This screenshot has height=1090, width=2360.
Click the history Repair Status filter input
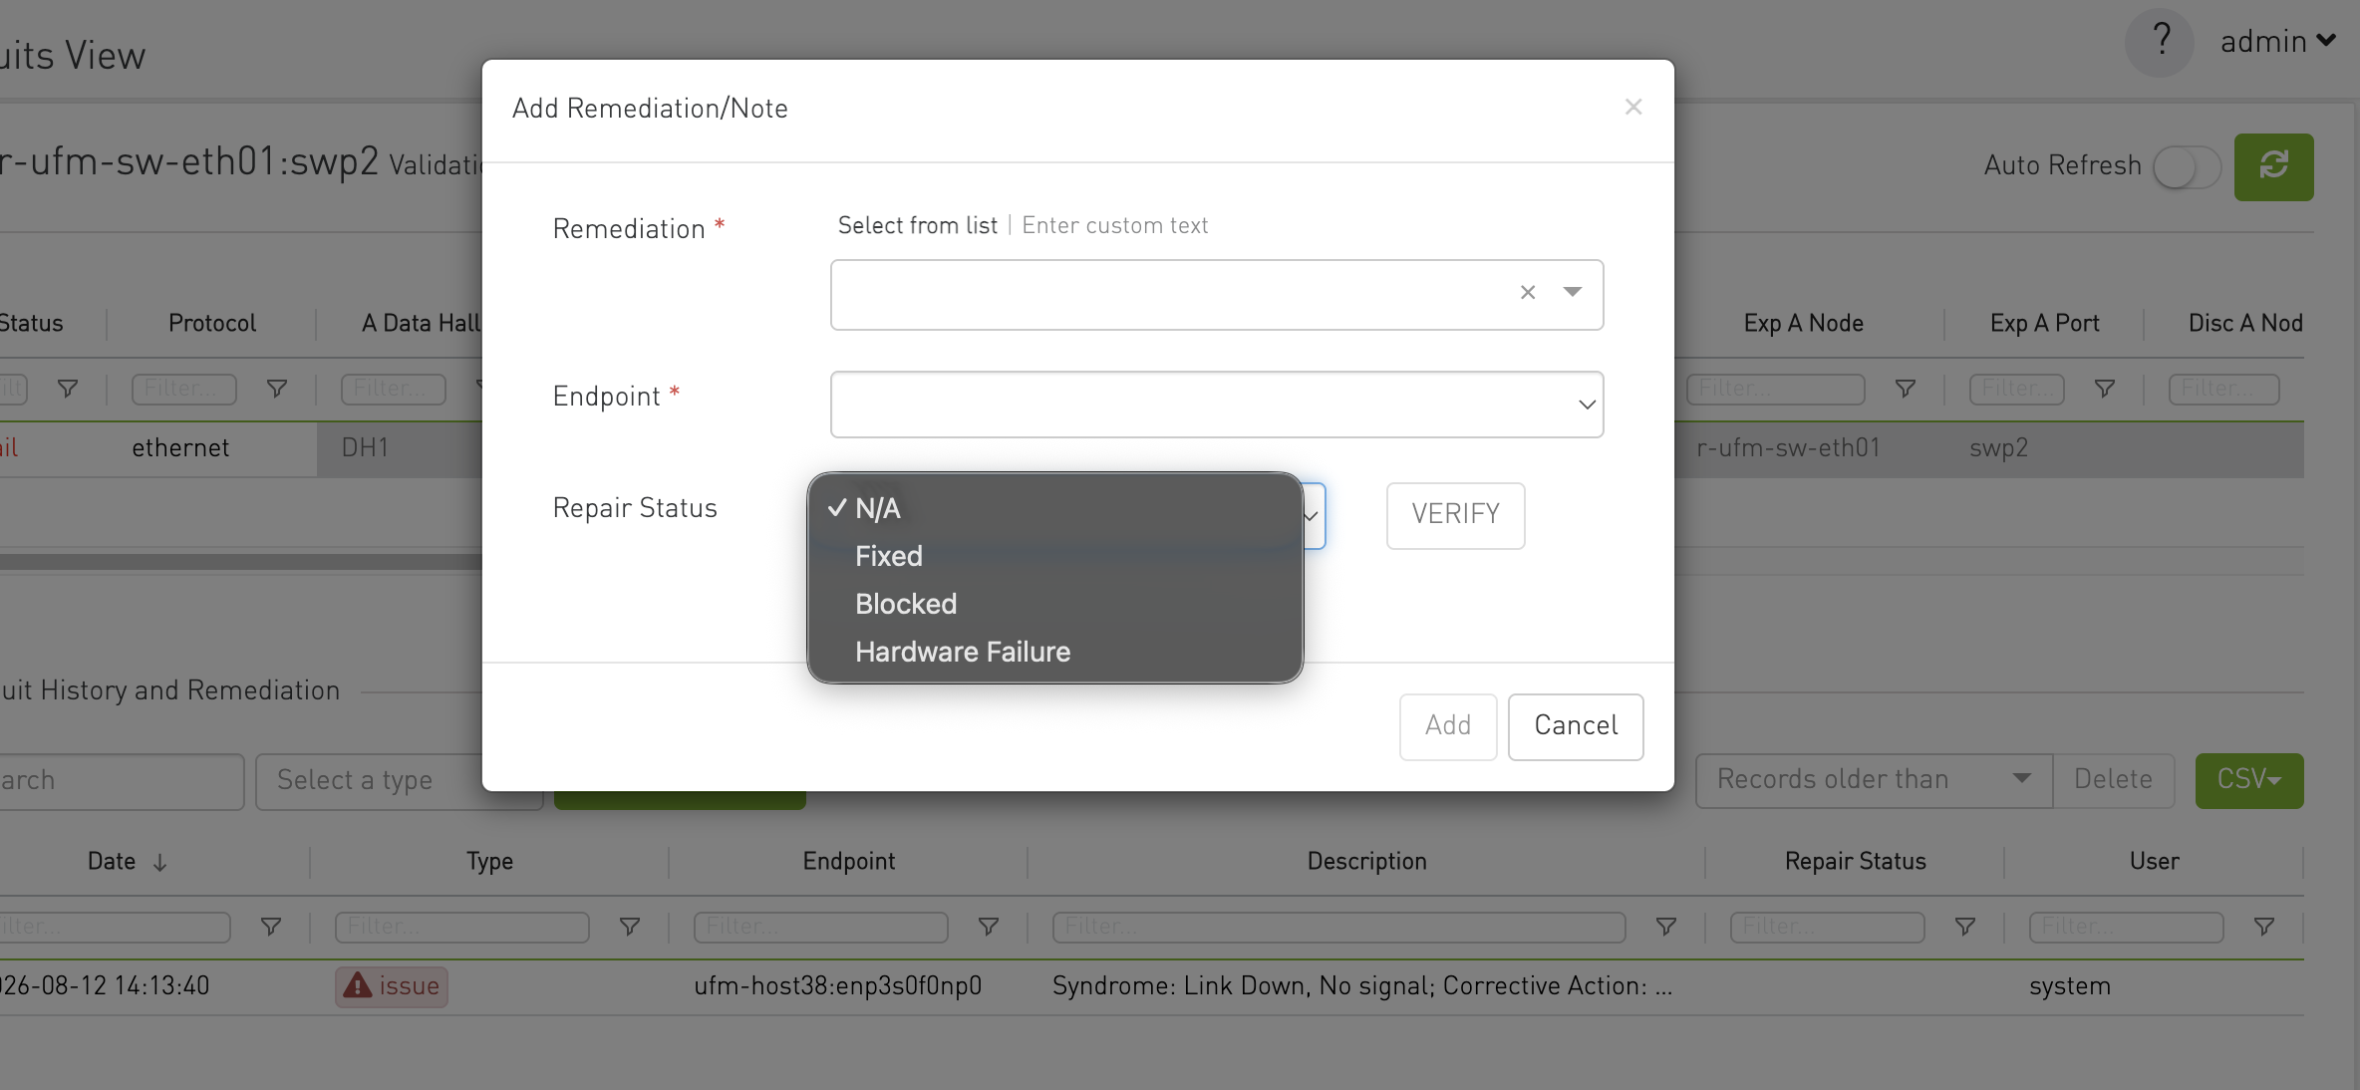click(1827, 927)
